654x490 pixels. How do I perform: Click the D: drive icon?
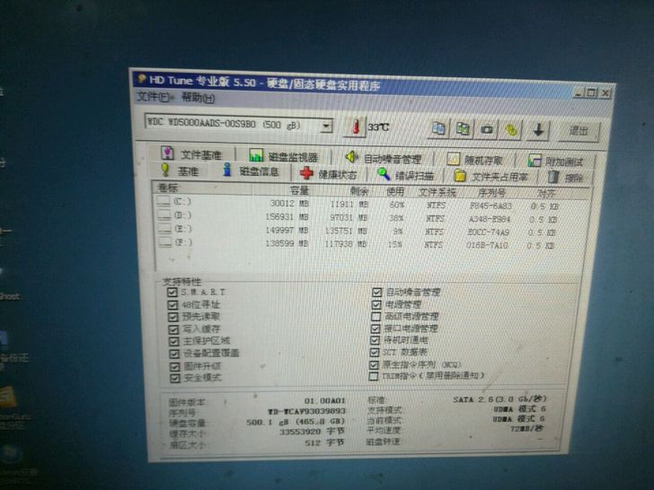[164, 215]
